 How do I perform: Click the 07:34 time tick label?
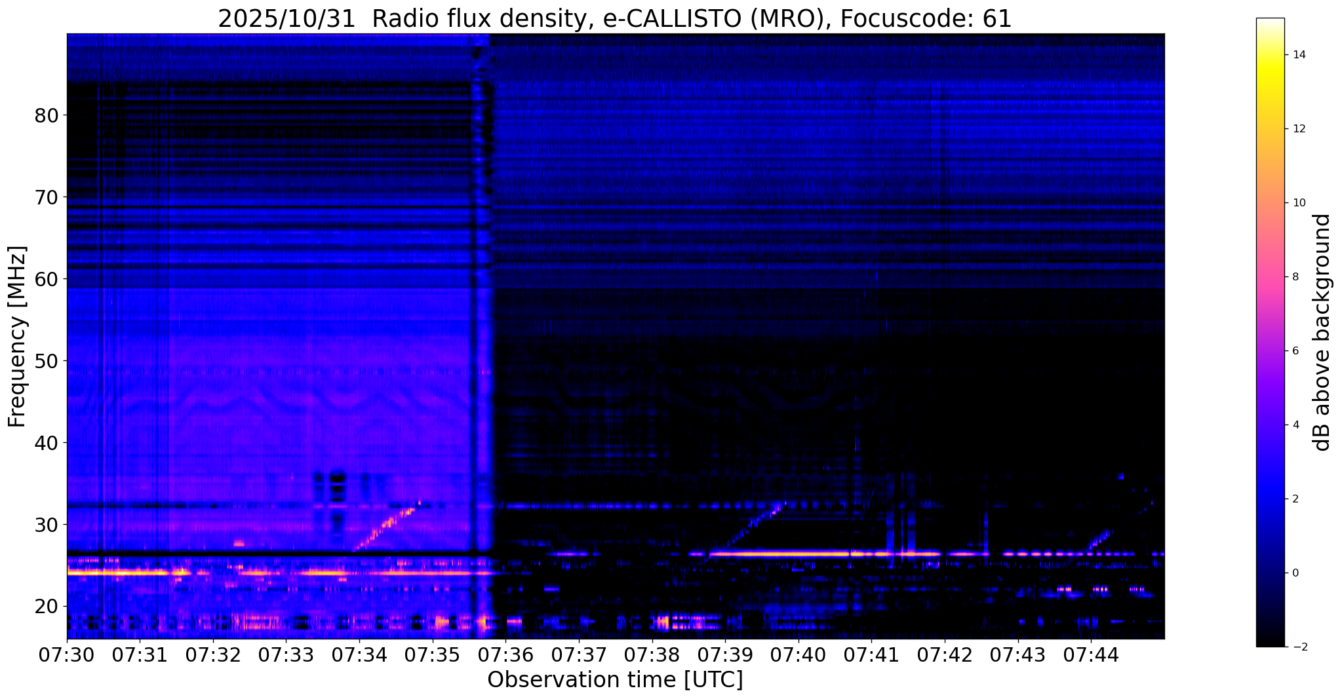(x=359, y=655)
